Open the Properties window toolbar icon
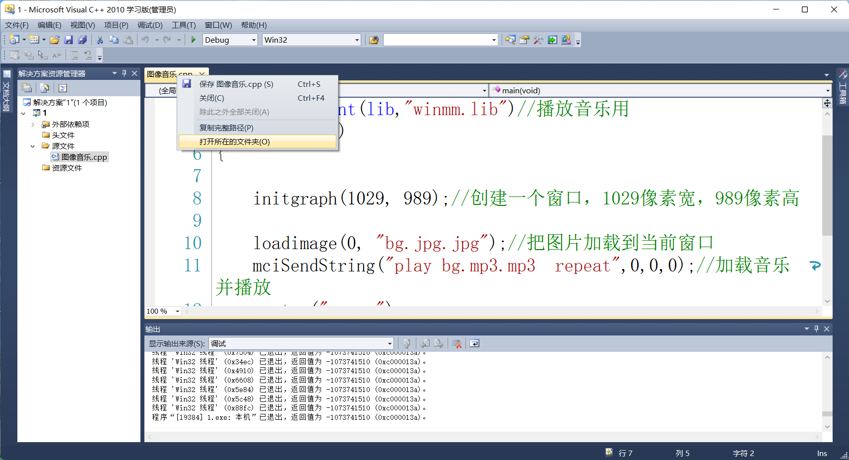Image resolution: width=849 pixels, height=460 pixels. (x=524, y=40)
